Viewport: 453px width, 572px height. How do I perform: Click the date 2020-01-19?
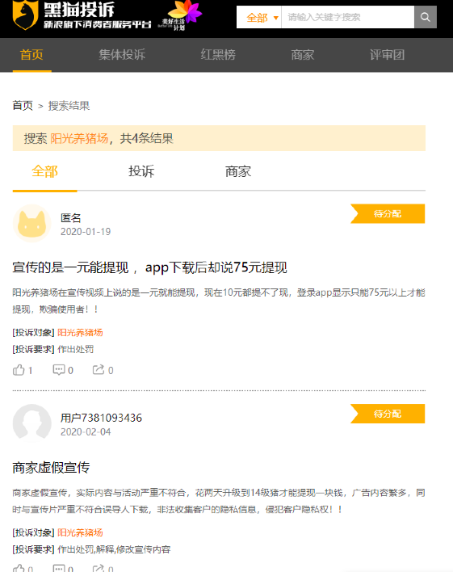pyautogui.click(x=86, y=232)
